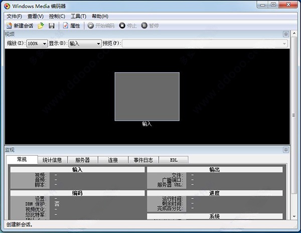301x233 pixels.
Task: Click the 进度 section header
Action: point(215,193)
